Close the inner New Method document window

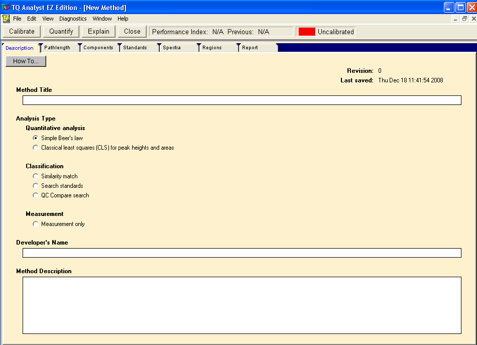point(473,19)
